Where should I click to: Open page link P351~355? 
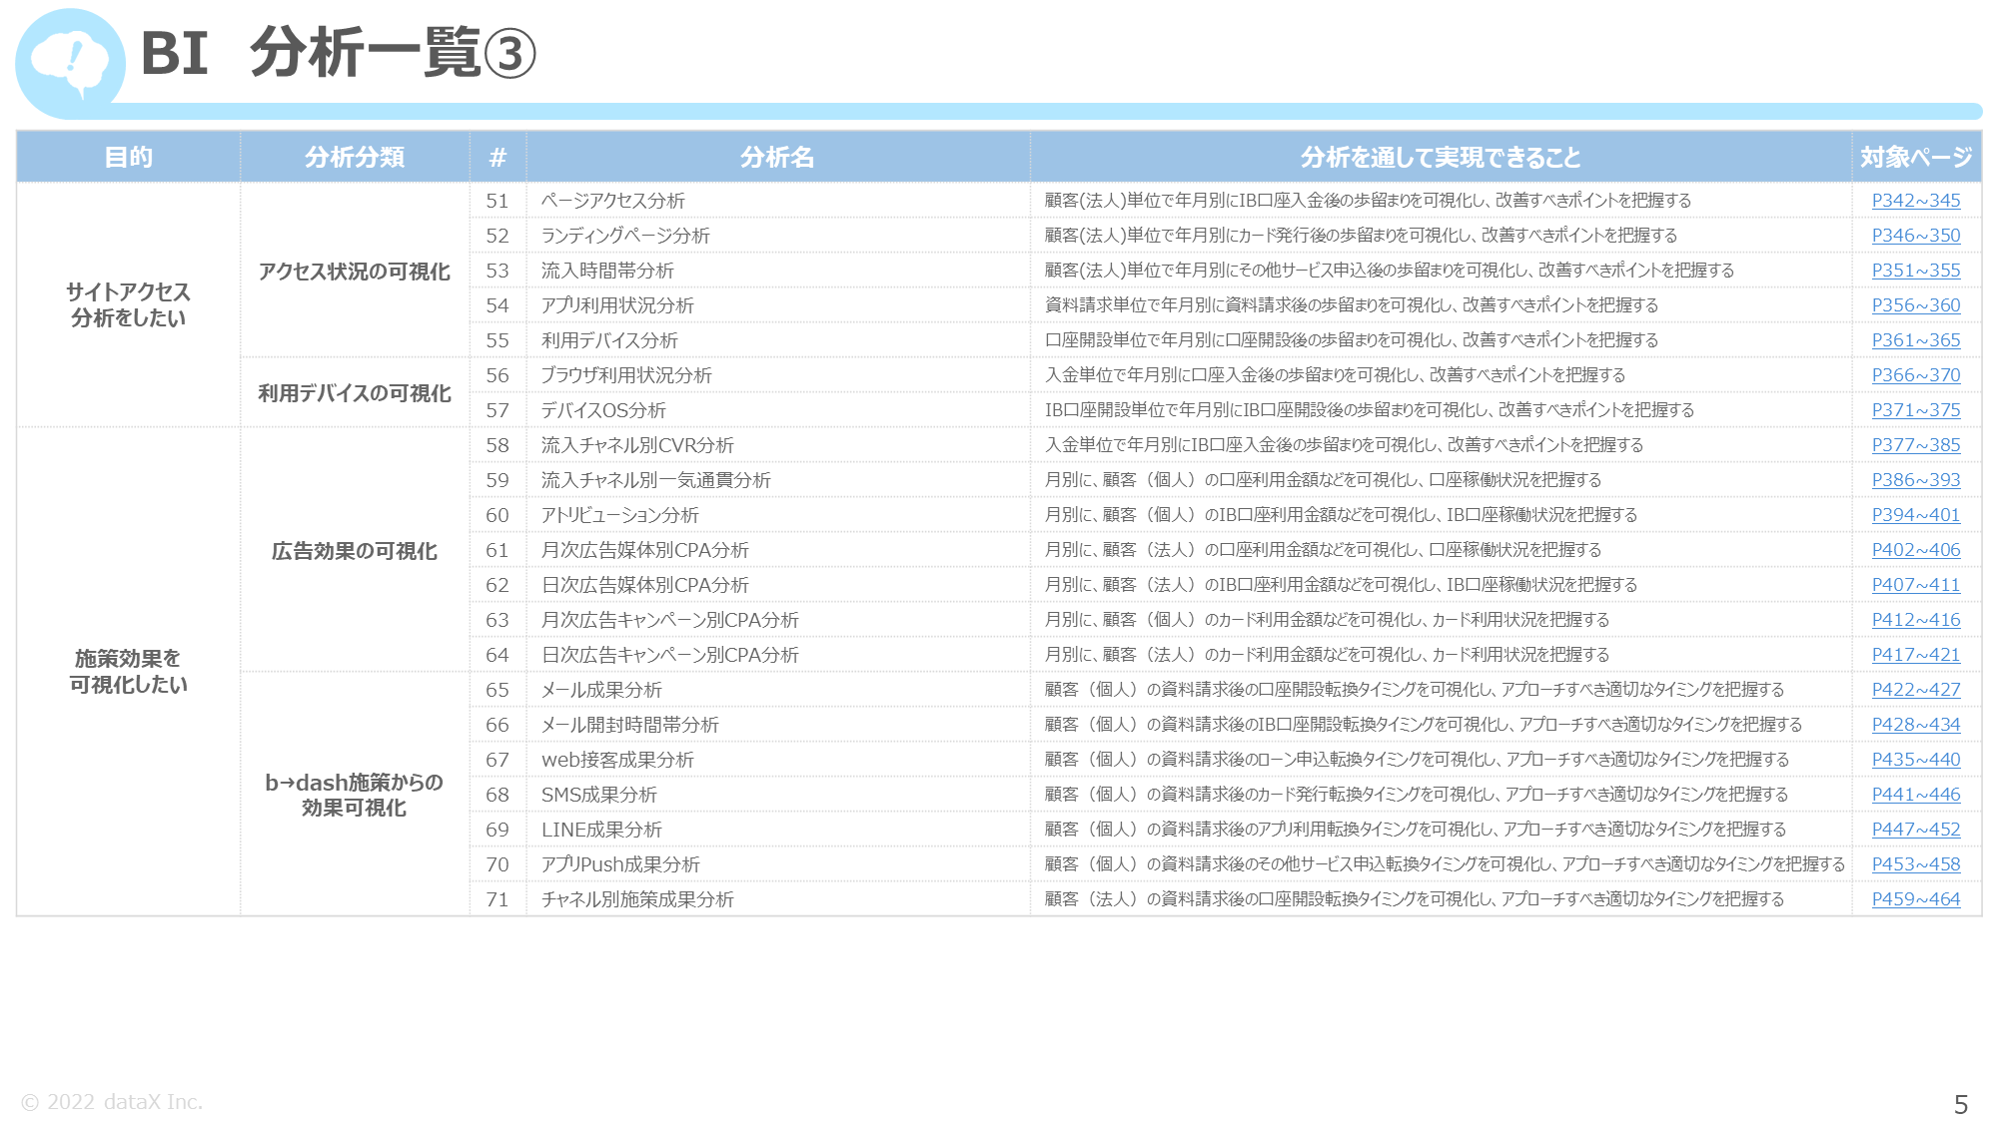tap(1915, 271)
